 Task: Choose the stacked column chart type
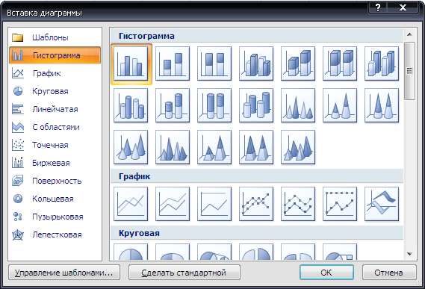coord(173,63)
